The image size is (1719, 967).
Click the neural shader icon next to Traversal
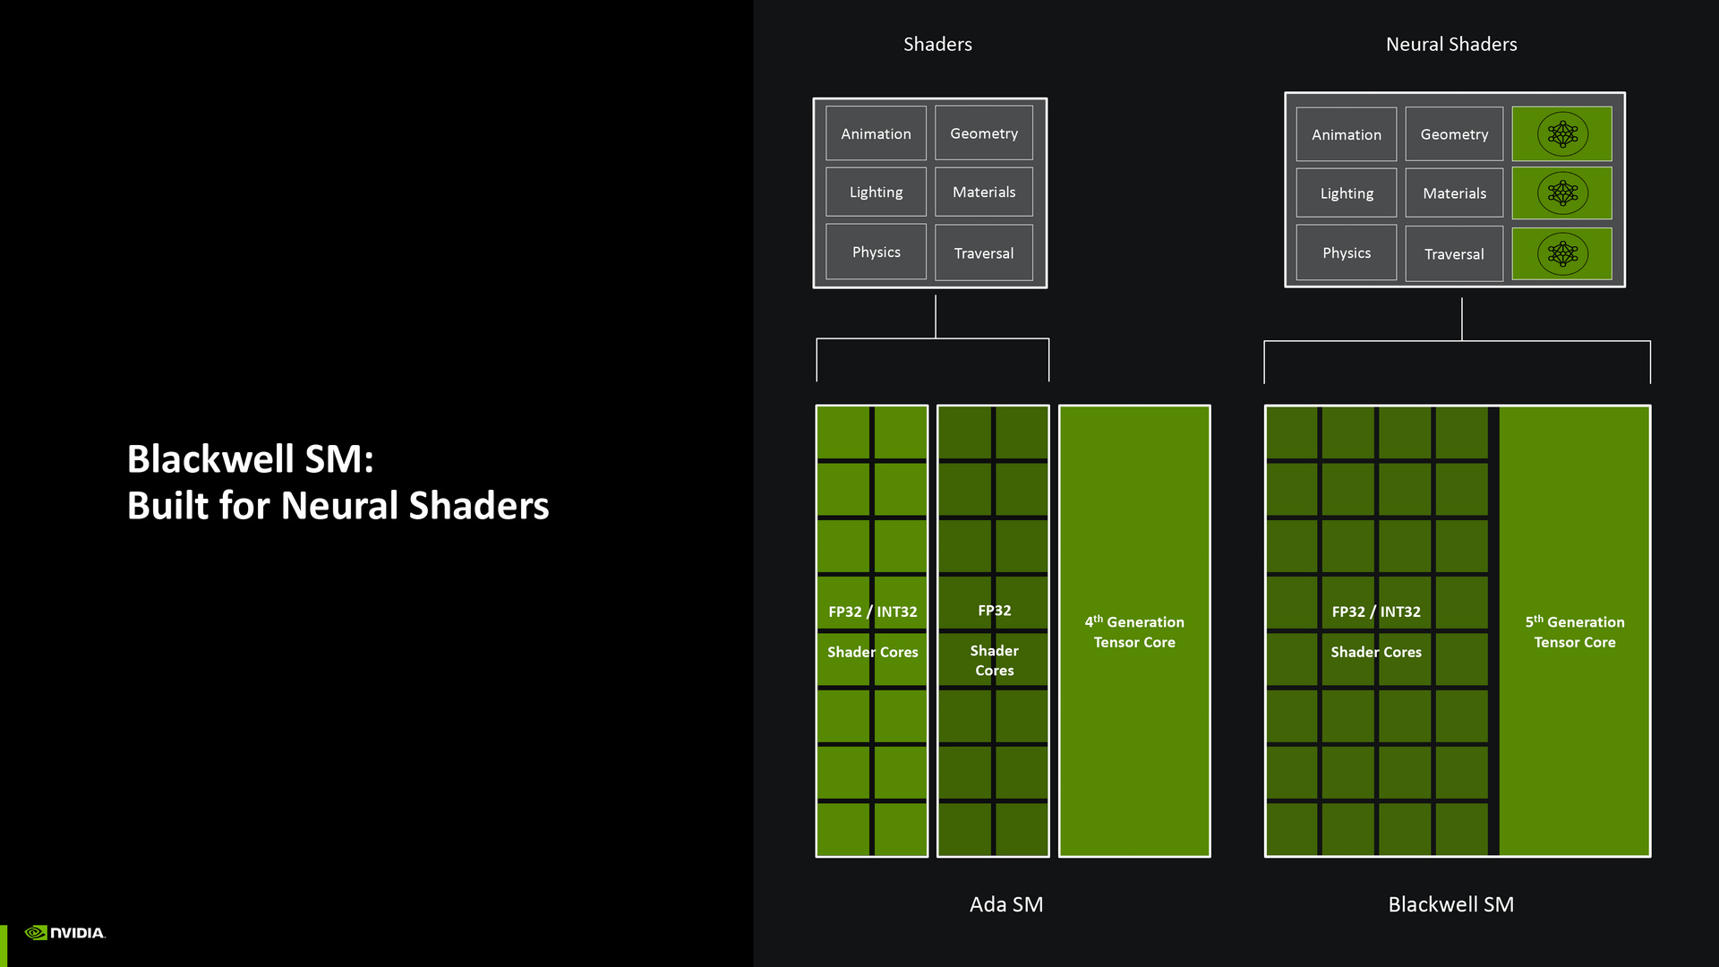click(x=1561, y=252)
